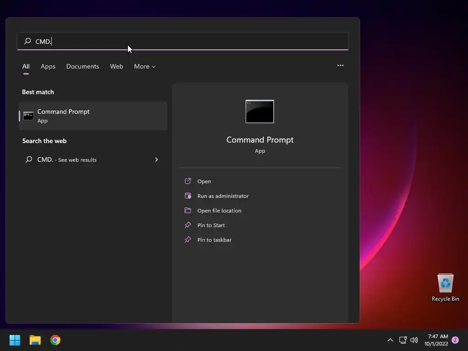The width and height of the screenshot is (468, 351).
Task: Click into the CMD. search field
Action: [x=183, y=41]
